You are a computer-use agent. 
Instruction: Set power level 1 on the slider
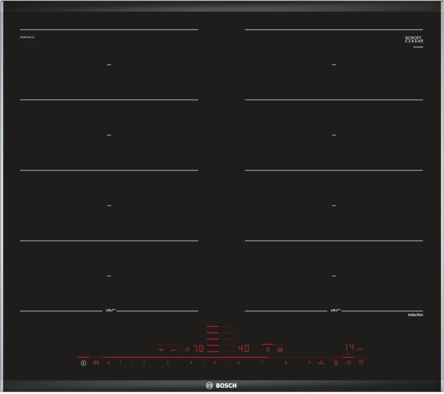click(120, 363)
